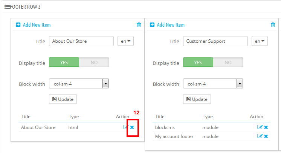Click the plus icon in About Our Store block

[x=18, y=25]
